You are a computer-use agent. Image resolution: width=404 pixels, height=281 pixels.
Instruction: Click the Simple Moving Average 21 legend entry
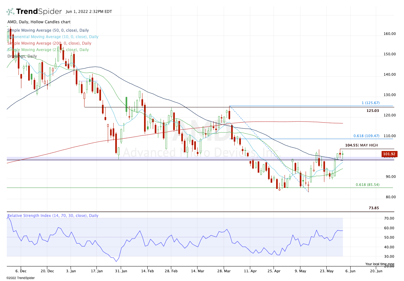click(x=48, y=50)
